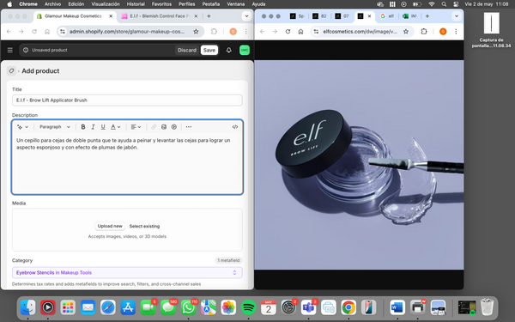The height and width of the screenshot is (322, 515).
Task: Open the Shopify hamburger navigation menu
Action: coord(10,50)
